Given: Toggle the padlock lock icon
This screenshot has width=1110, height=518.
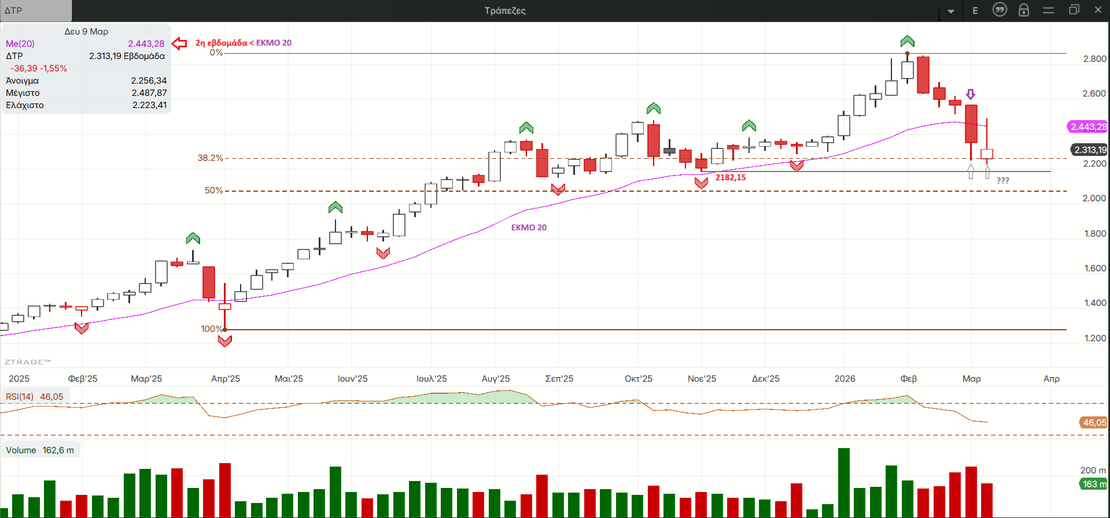Looking at the screenshot, I should point(1024,10).
